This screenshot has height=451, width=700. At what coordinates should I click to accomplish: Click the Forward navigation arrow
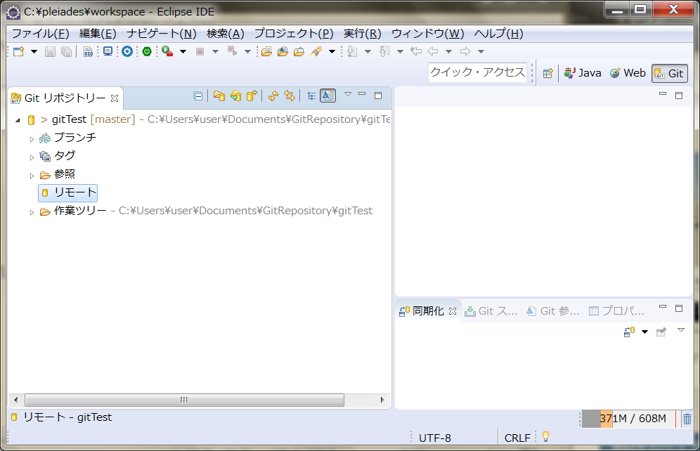(465, 51)
